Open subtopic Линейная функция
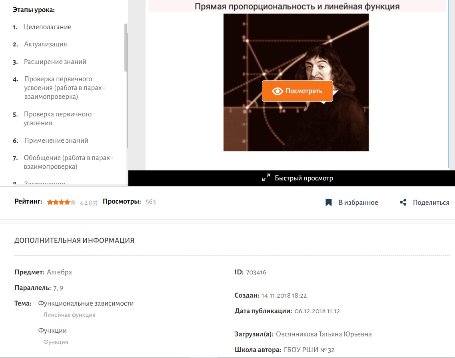The width and height of the screenshot is (455, 358). coord(69,315)
